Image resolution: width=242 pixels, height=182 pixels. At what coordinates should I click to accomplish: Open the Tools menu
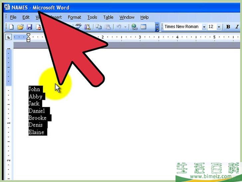tap(92, 17)
